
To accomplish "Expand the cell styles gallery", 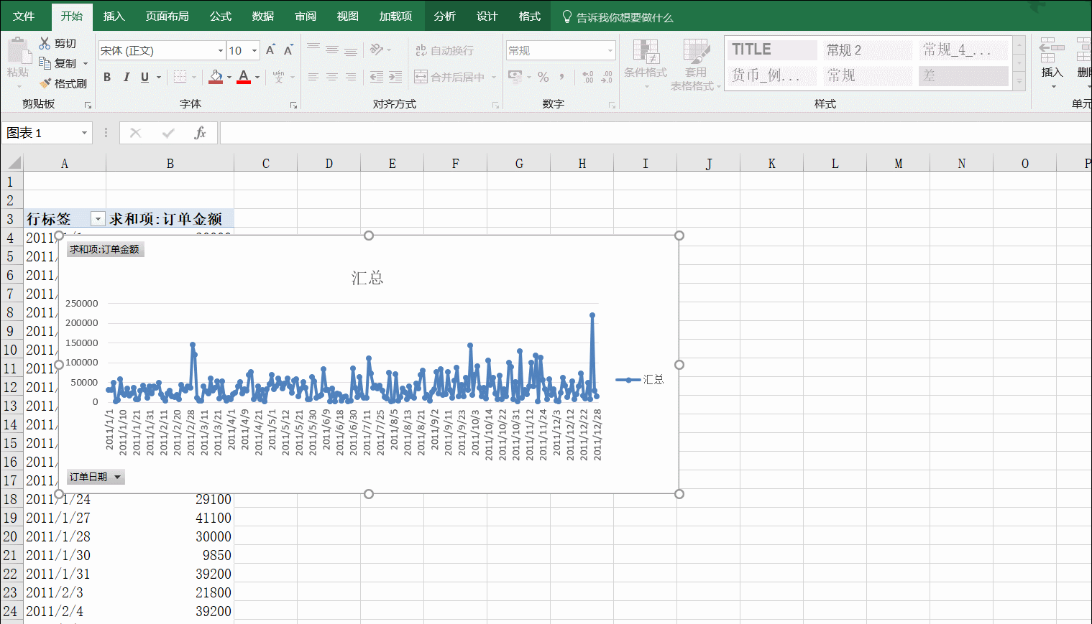I will [1019, 83].
